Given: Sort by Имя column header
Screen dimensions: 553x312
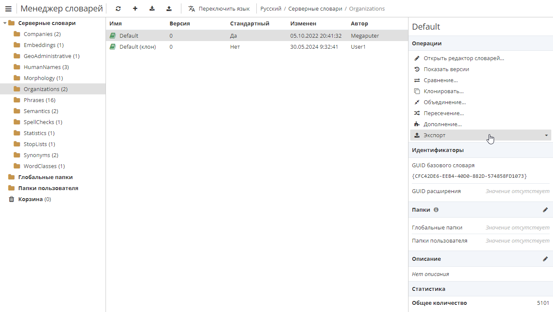Looking at the screenshot, I should [116, 24].
